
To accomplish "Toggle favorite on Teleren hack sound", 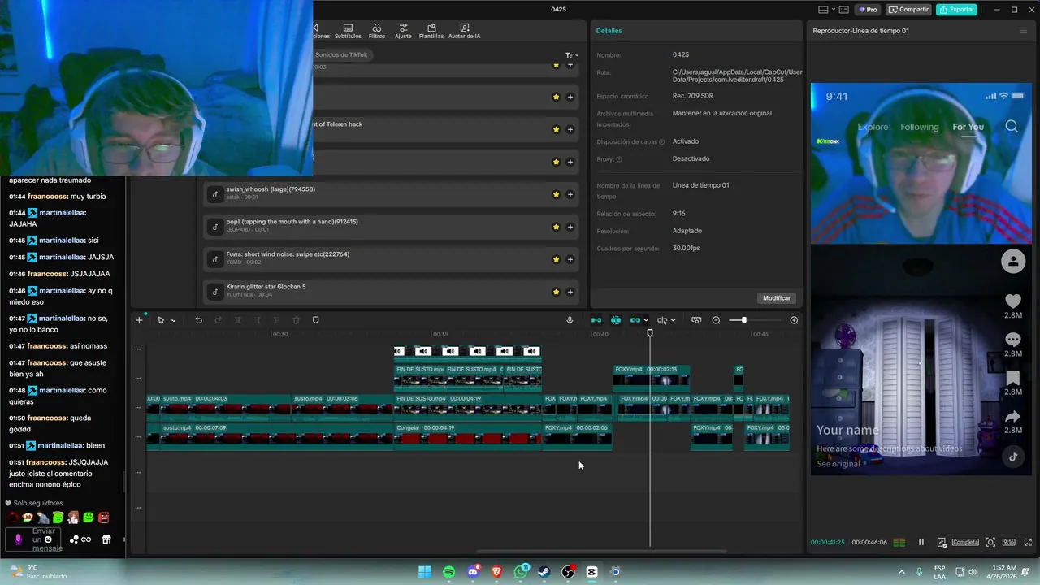I will click(557, 129).
